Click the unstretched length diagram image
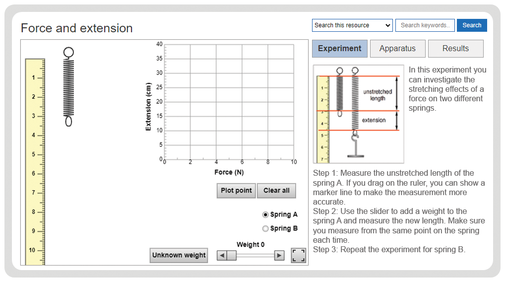This screenshot has height=281, width=505. click(359, 114)
